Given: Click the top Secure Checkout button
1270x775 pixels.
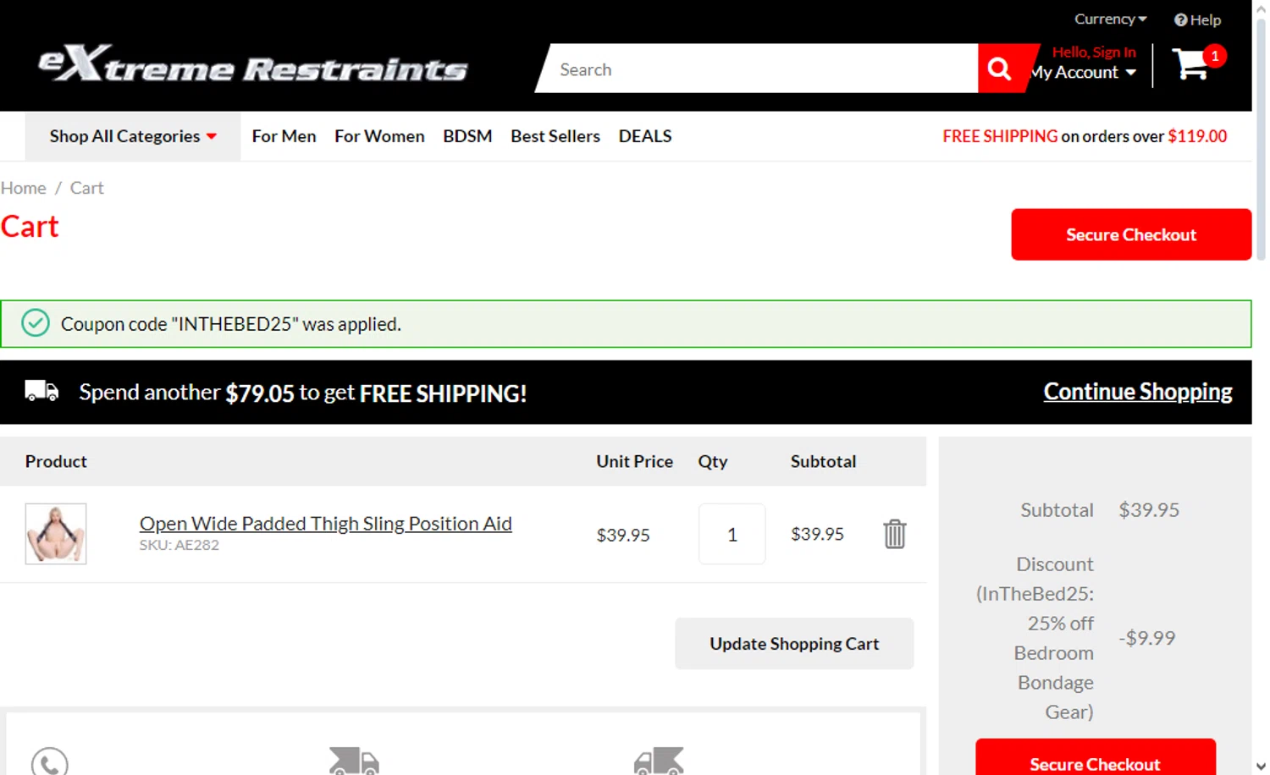Looking at the screenshot, I should [1131, 234].
